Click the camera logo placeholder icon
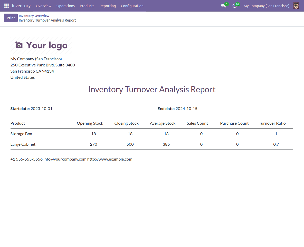 pos(19,45)
